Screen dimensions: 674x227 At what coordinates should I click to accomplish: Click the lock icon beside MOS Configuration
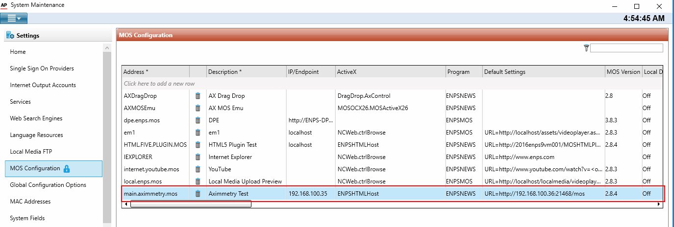click(x=67, y=169)
